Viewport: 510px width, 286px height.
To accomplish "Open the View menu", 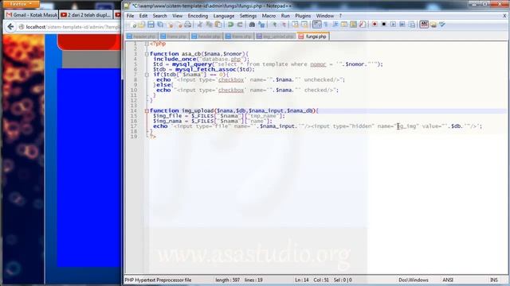I will click(177, 16).
